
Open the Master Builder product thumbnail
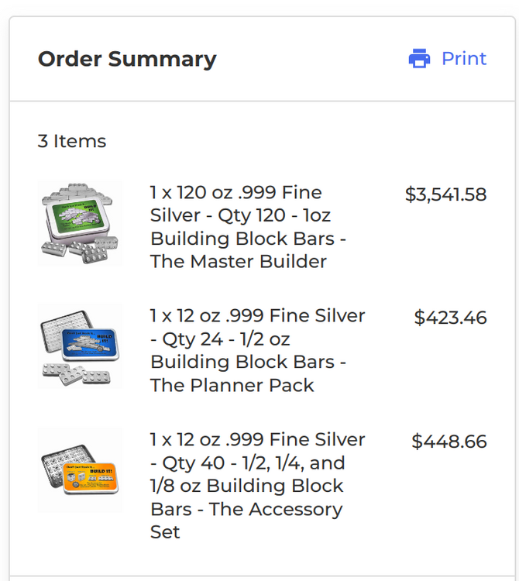tap(80, 224)
